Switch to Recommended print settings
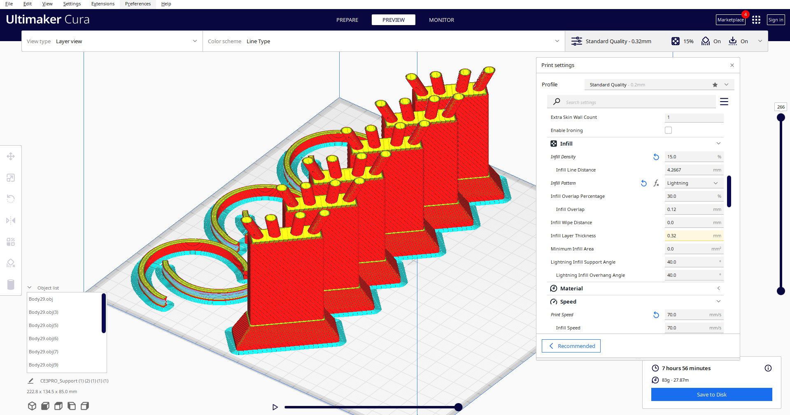 coord(571,346)
